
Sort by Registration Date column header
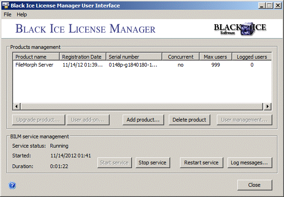[83, 57]
